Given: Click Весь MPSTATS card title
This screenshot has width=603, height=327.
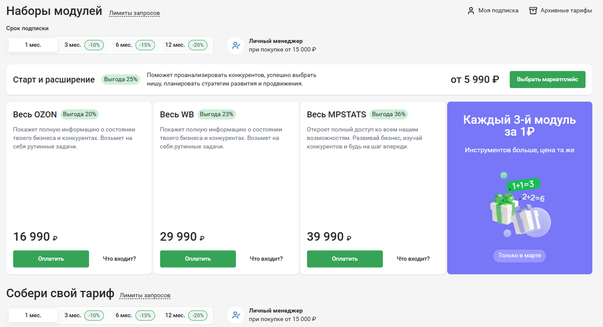Looking at the screenshot, I should (336, 114).
